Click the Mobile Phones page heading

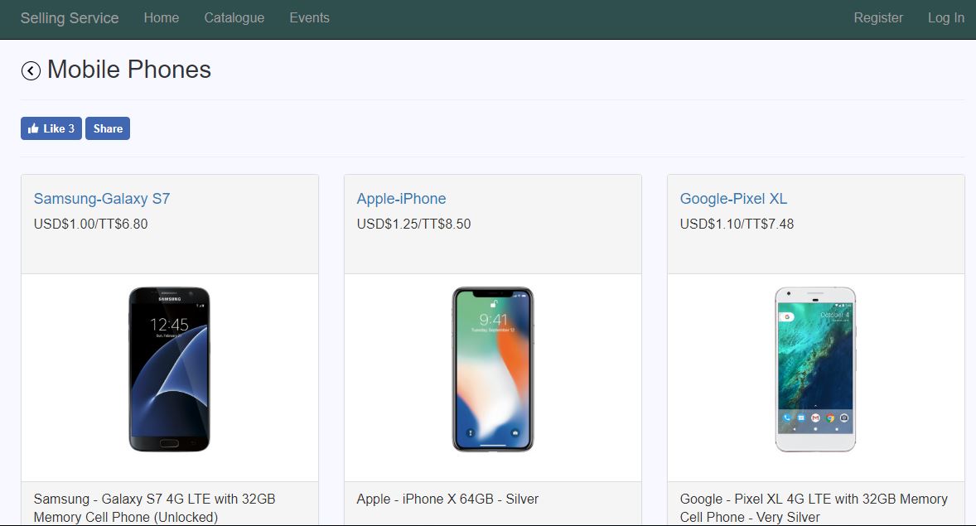(129, 70)
